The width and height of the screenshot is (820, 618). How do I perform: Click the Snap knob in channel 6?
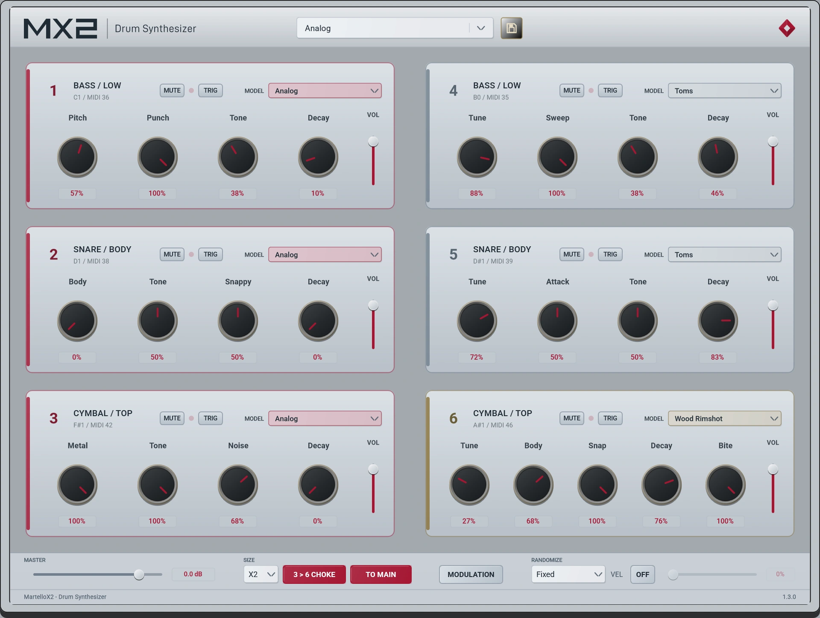click(x=597, y=485)
